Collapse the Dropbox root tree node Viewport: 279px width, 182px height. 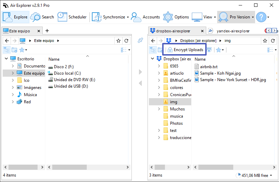[153, 58]
